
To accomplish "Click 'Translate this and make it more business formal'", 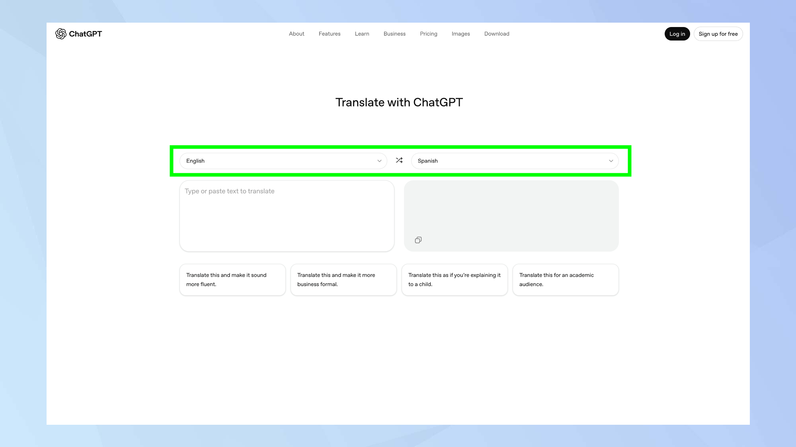I will point(343,279).
